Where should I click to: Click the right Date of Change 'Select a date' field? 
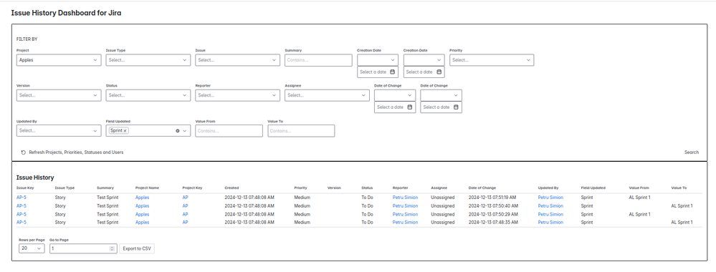[441, 107]
